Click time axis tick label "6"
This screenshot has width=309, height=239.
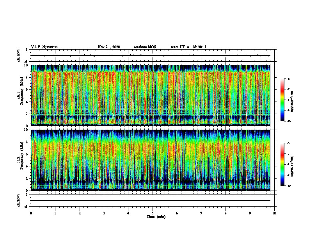tap(177, 213)
